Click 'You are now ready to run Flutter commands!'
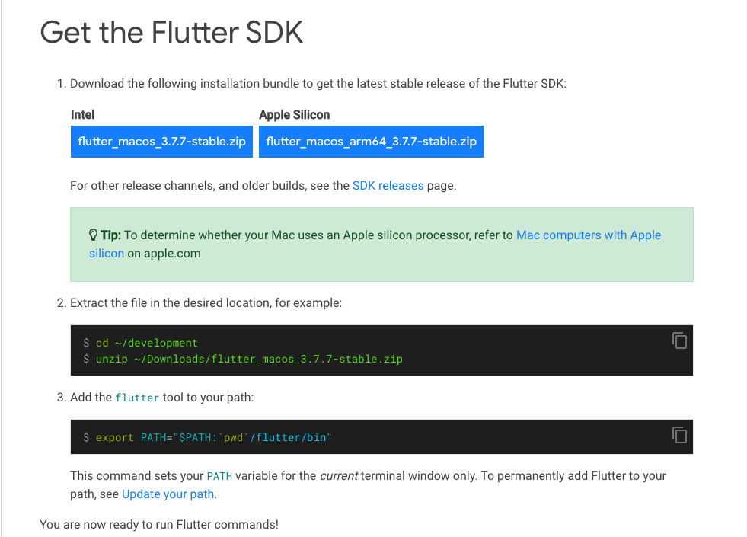This screenshot has width=747, height=537. 159,525
